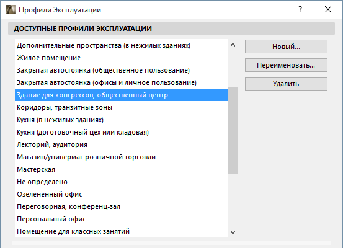Select Кухня (в нежилых зданиях)
Image resolution: width=343 pixels, height=248 pixels.
pos(121,120)
